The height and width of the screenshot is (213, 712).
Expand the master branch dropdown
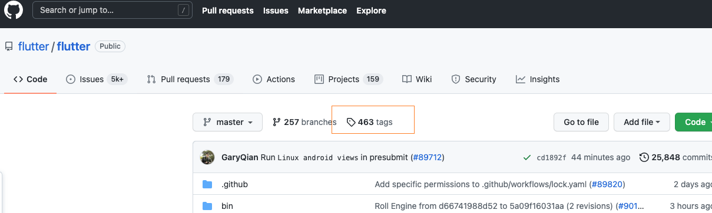click(x=228, y=122)
